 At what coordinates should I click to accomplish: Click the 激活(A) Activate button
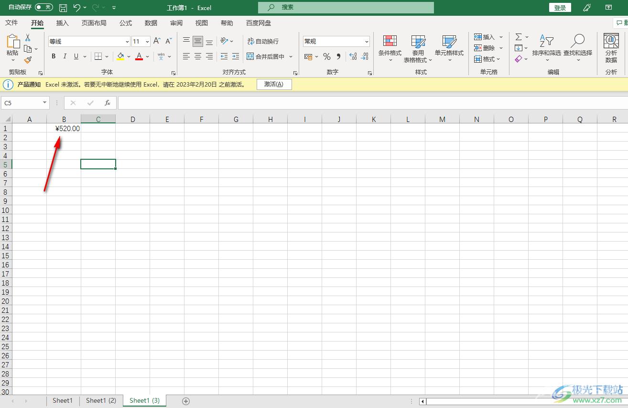(274, 84)
